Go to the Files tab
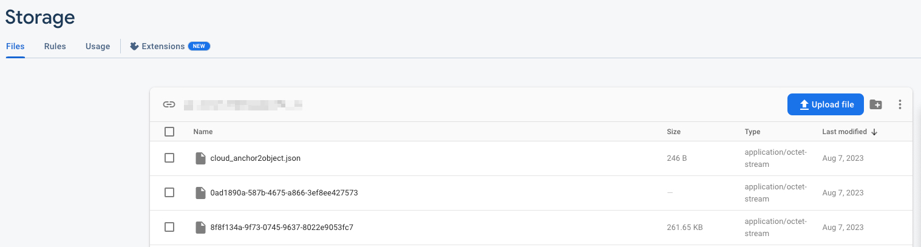The width and height of the screenshot is (921, 247). tap(15, 46)
